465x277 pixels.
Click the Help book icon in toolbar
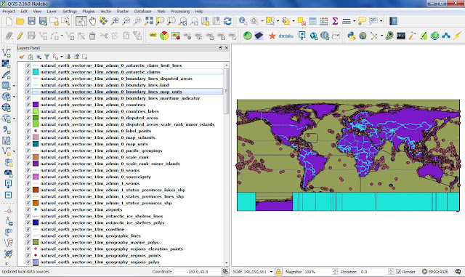393,21
